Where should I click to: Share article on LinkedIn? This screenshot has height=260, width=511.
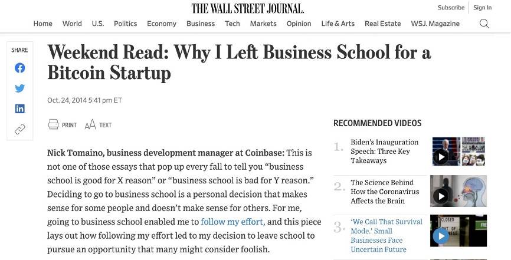(x=20, y=108)
